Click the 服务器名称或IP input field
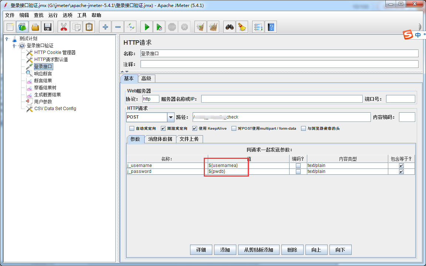 pyautogui.click(x=282, y=99)
